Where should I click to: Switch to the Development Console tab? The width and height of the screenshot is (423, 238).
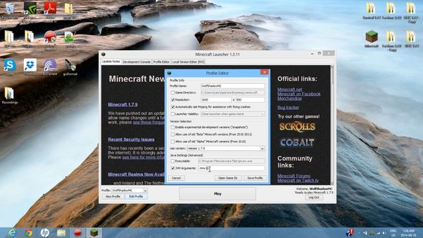pos(137,61)
